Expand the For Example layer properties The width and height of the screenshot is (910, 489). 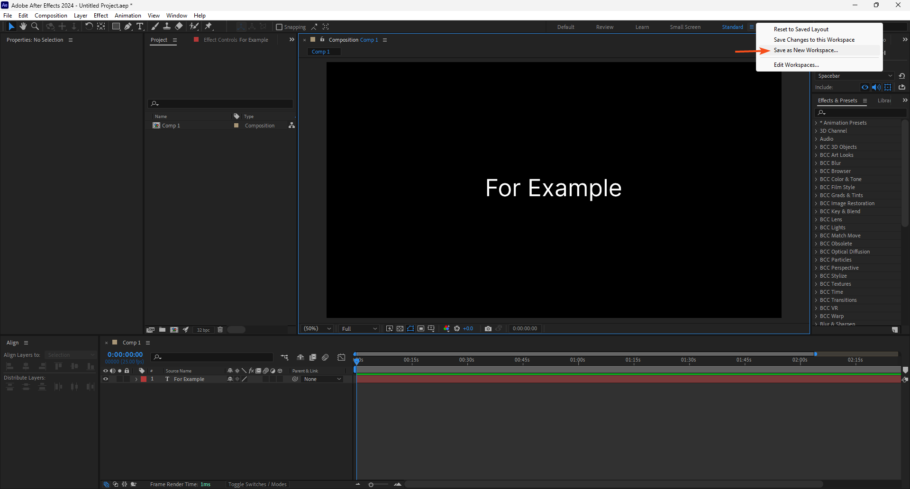(136, 379)
